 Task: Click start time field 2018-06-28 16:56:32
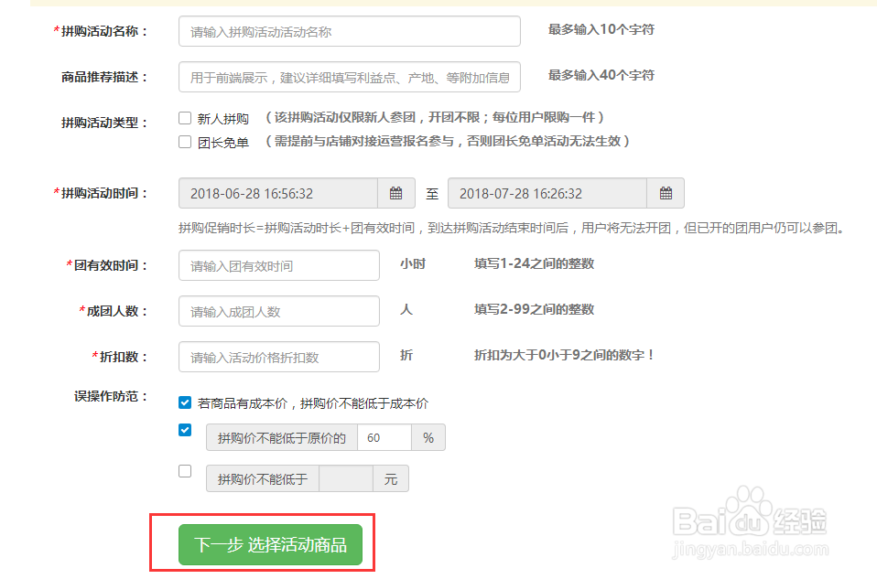(x=278, y=193)
